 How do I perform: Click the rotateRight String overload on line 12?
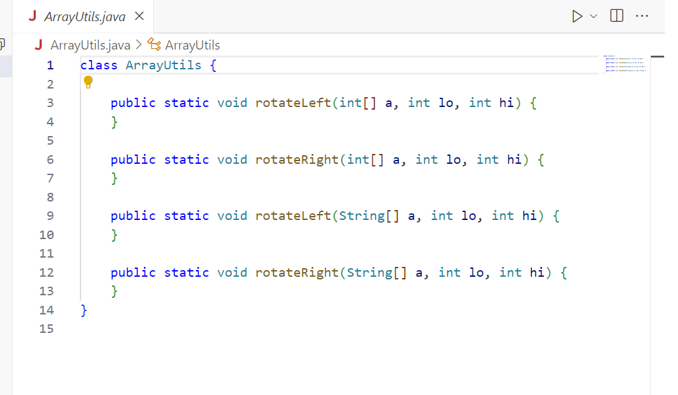pyautogui.click(x=296, y=272)
